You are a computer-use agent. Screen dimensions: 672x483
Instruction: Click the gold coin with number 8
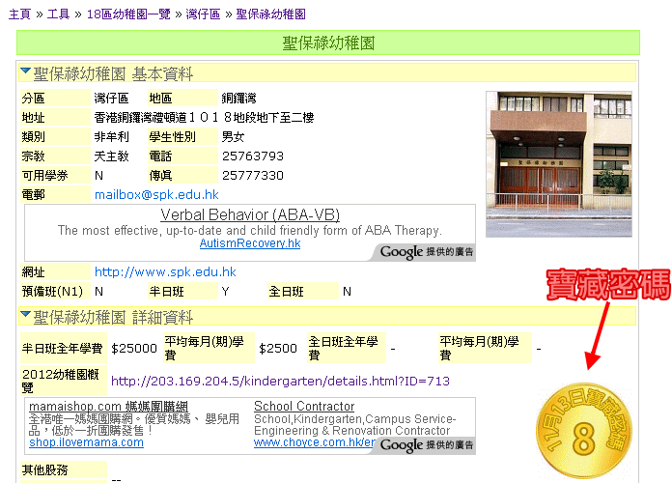584,431
